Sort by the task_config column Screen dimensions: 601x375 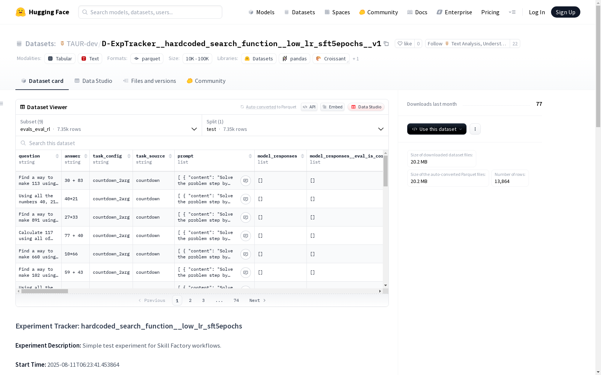pos(129,156)
